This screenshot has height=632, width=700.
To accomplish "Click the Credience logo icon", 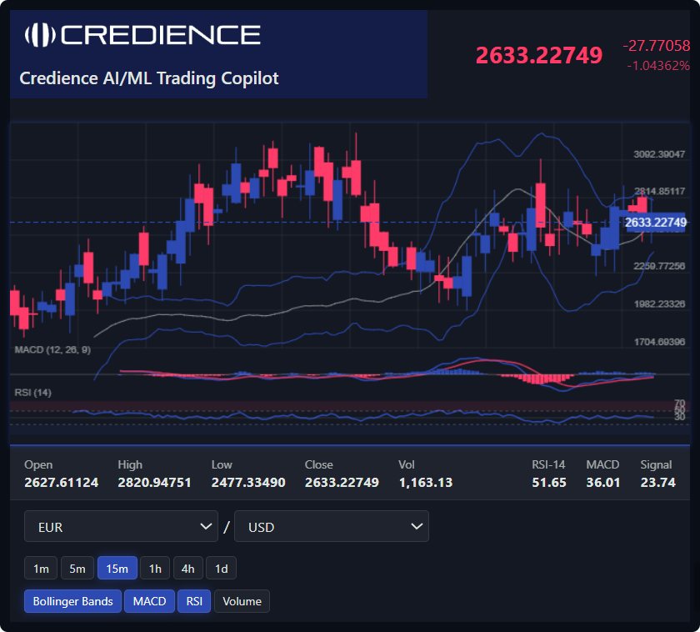I will point(40,35).
